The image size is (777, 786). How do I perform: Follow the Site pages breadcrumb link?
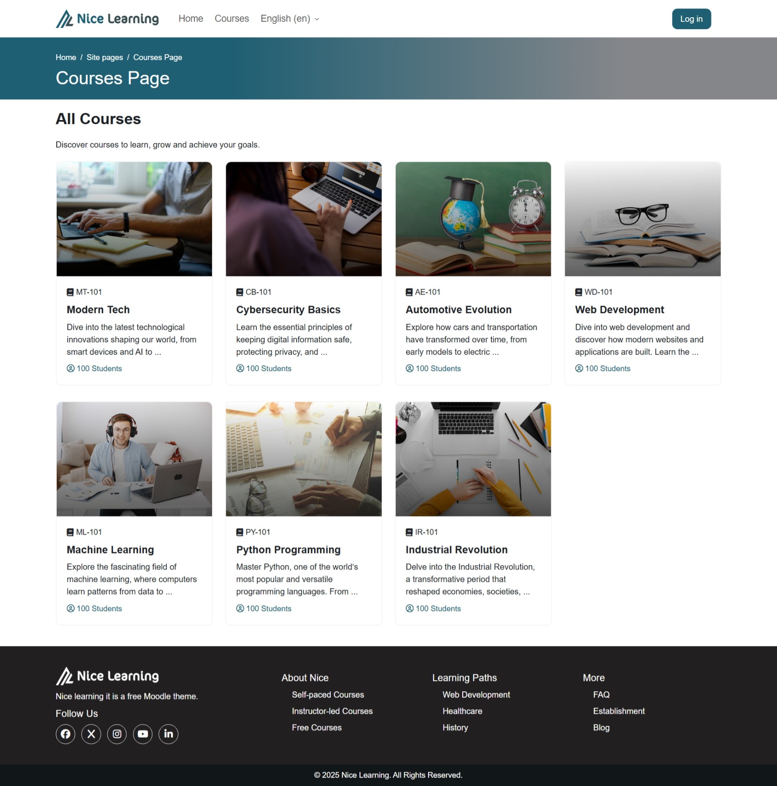104,58
